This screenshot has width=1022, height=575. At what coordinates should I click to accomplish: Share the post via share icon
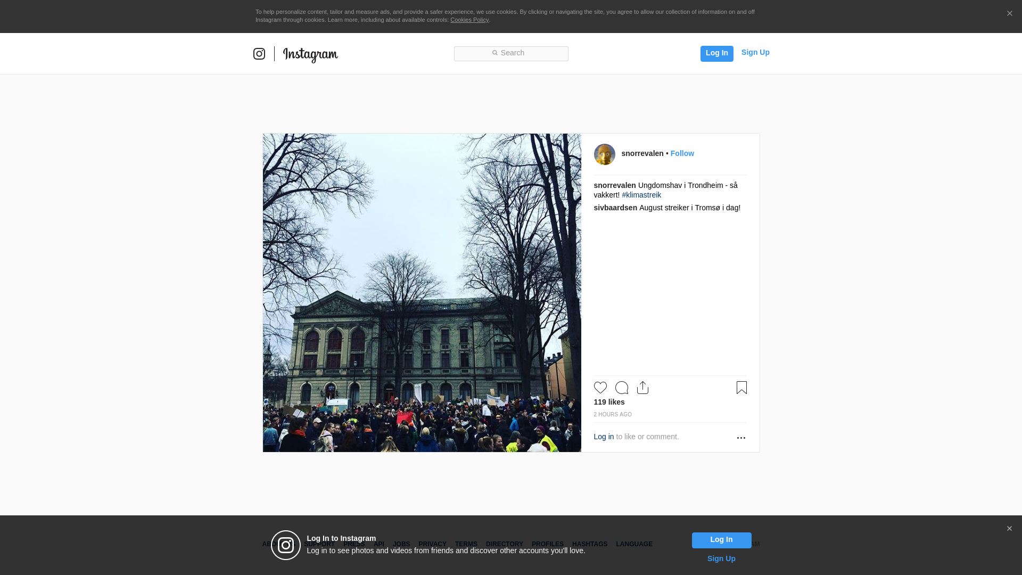tap(643, 388)
